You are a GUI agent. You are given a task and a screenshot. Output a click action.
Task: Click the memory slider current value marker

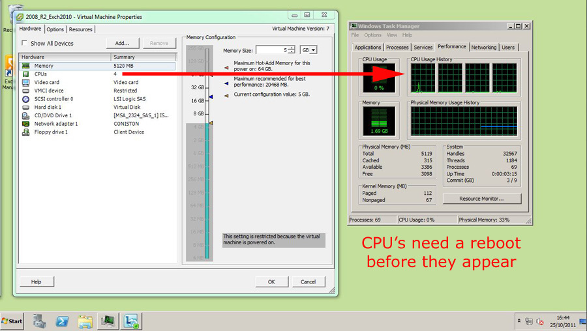click(x=211, y=122)
